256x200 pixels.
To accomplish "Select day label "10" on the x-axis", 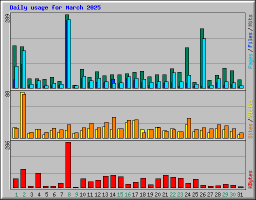I will (x=82, y=194).
